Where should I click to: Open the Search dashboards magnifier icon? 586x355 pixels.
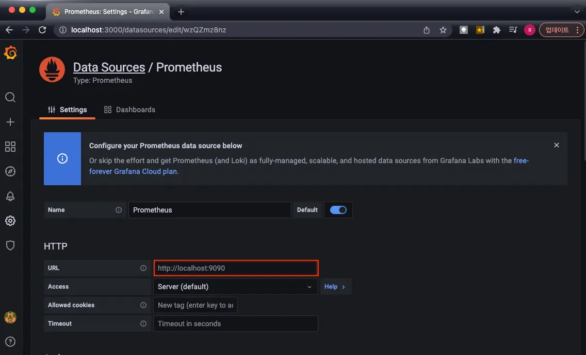pyautogui.click(x=10, y=97)
